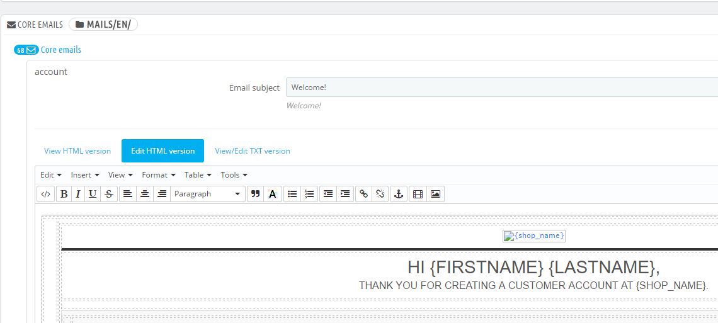The height and width of the screenshot is (323, 718).
Task: Align text to center
Action: tap(145, 194)
